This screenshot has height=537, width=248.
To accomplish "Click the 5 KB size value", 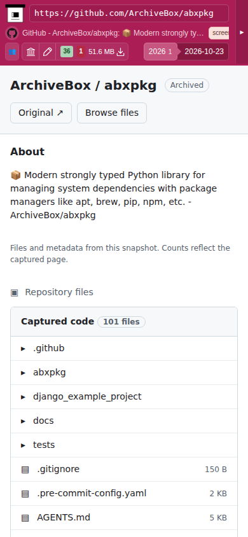I will click(x=218, y=517).
